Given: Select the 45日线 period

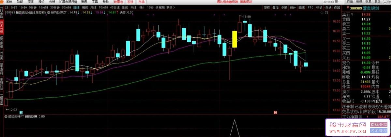Looking at the screenshot, I should [x=115, y=7].
